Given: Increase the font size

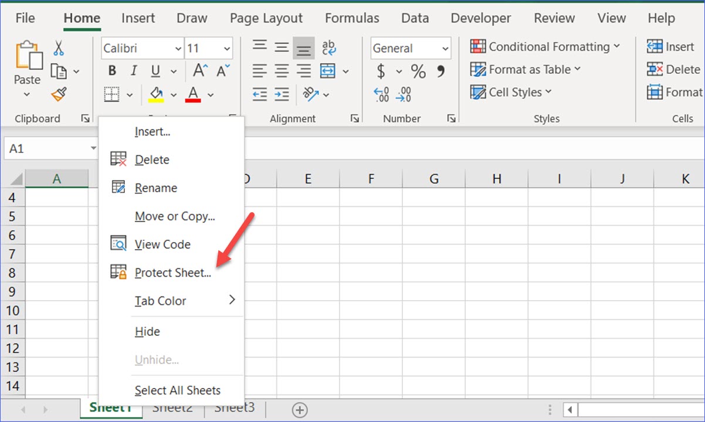Looking at the screenshot, I should [x=199, y=69].
